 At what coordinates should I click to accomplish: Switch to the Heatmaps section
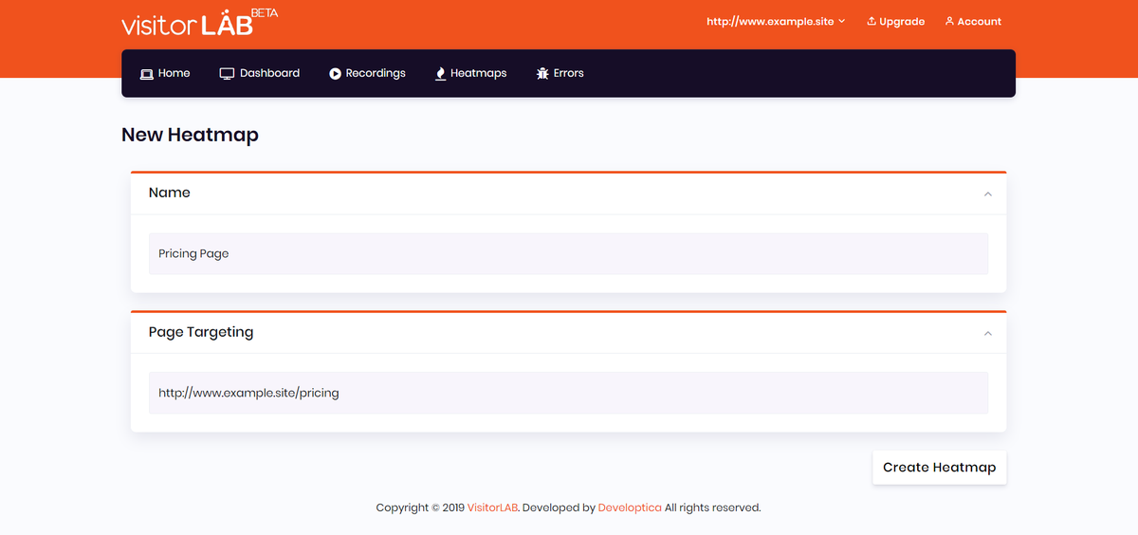point(470,73)
